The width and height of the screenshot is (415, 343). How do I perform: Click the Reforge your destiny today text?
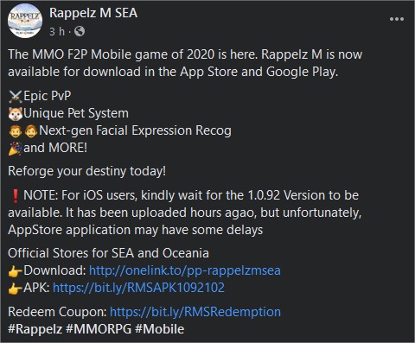point(87,171)
